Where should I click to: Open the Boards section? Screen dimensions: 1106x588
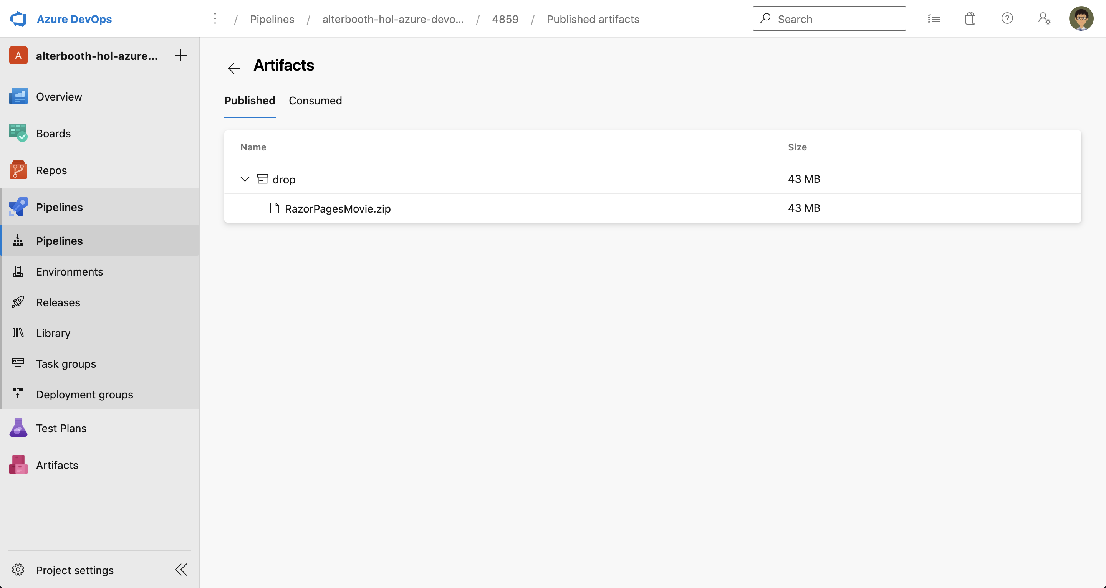(x=53, y=133)
